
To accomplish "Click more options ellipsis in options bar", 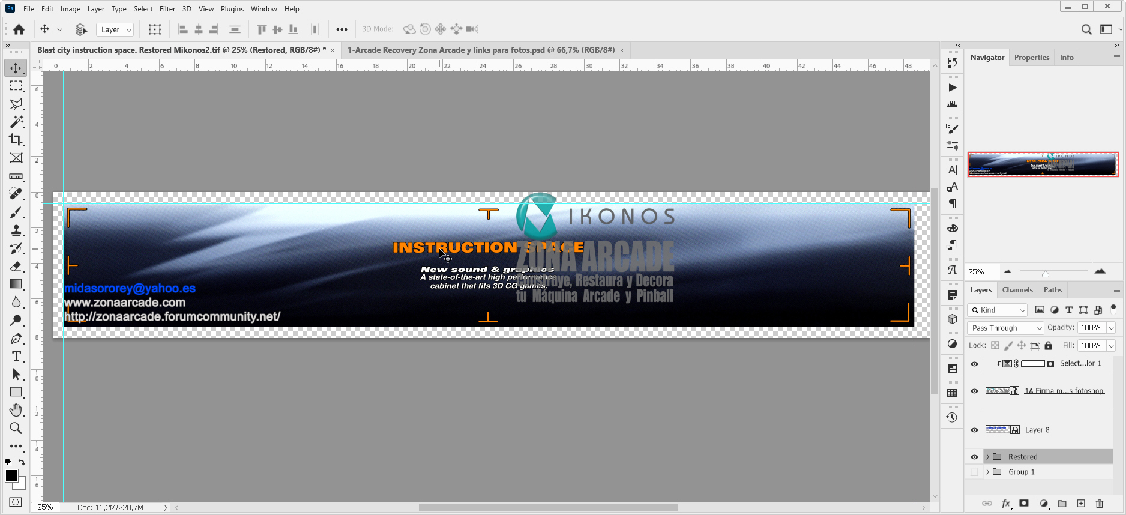I will (342, 29).
